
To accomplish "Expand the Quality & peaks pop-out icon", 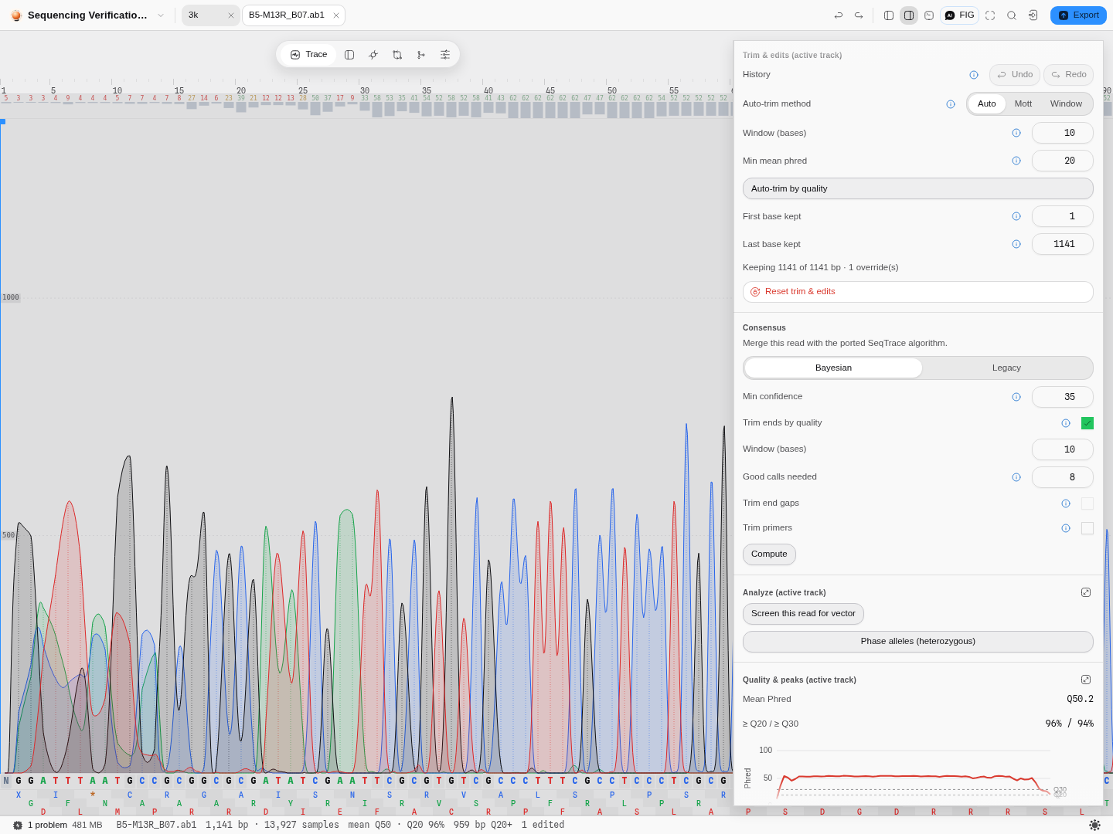I will point(1086,680).
